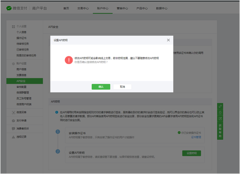
Task: Select 商户信息 in the sidebar
Action: pyautogui.click(x=22, y=69)
